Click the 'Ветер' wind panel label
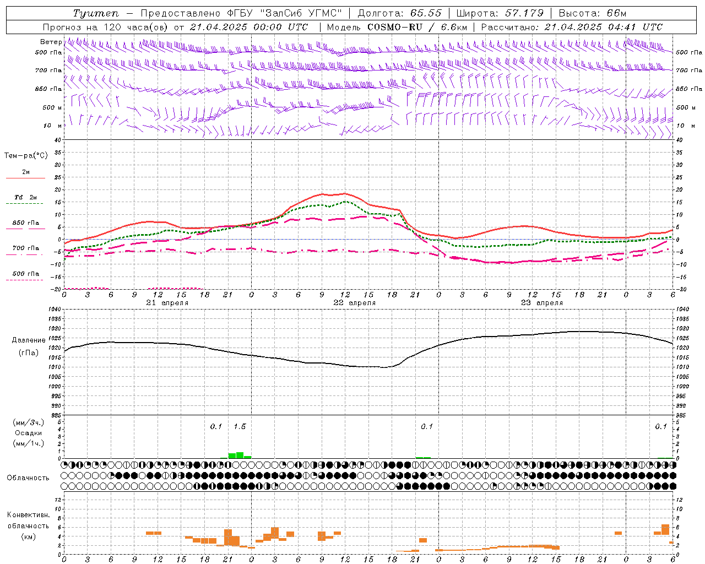 [x=51, y=42]
